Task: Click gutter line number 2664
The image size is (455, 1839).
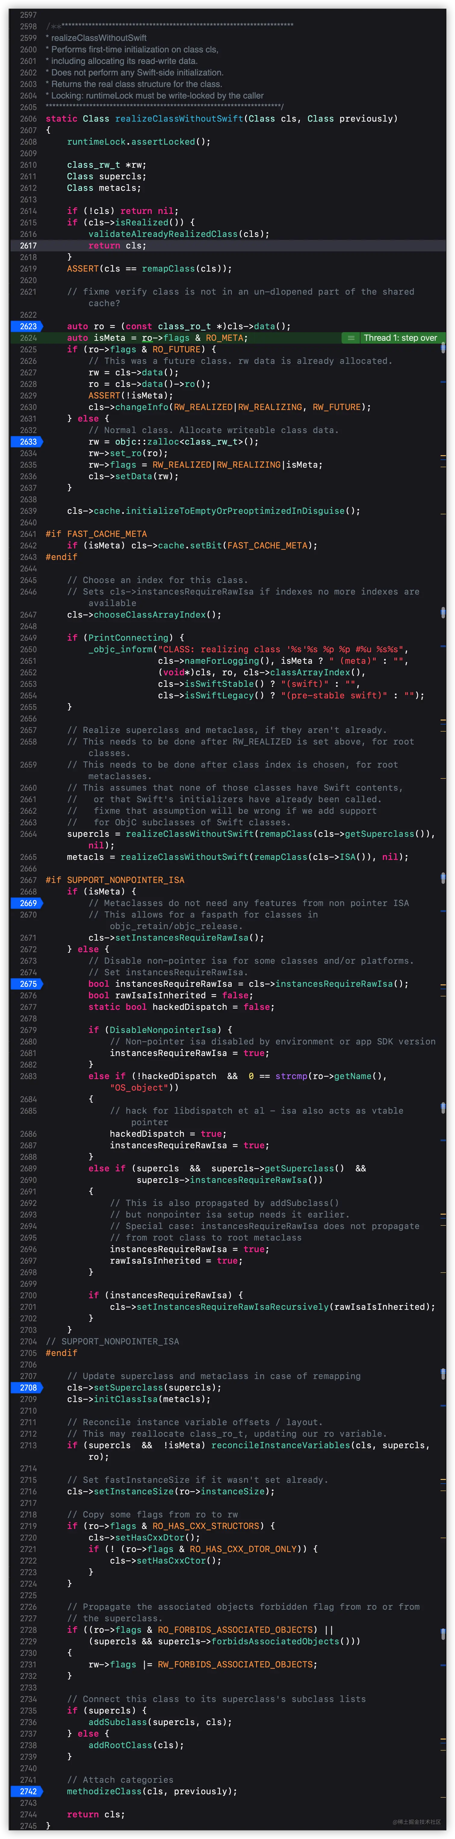Action: pyautogui.click(x=29, y=834)
